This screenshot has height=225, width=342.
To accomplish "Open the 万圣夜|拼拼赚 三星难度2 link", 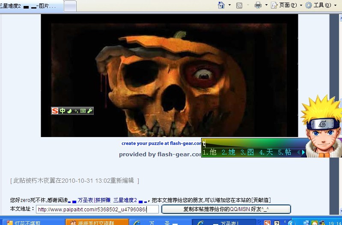I will [x=107, y=200].
